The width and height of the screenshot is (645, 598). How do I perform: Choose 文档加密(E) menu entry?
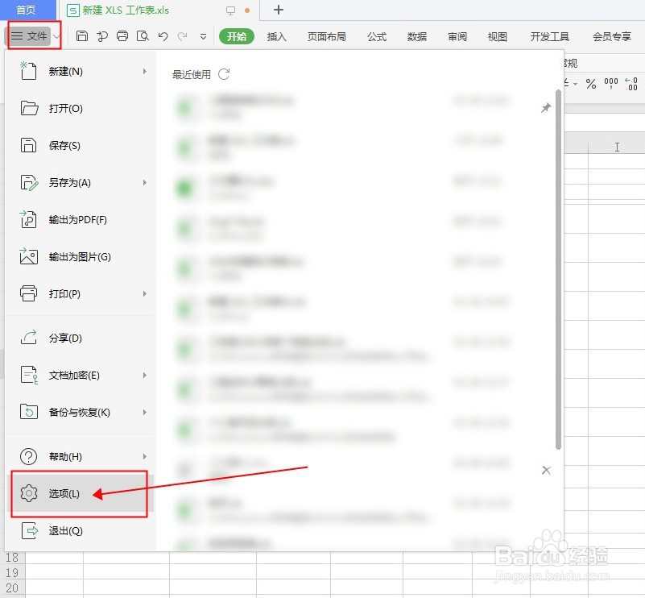tap(81, 376)
